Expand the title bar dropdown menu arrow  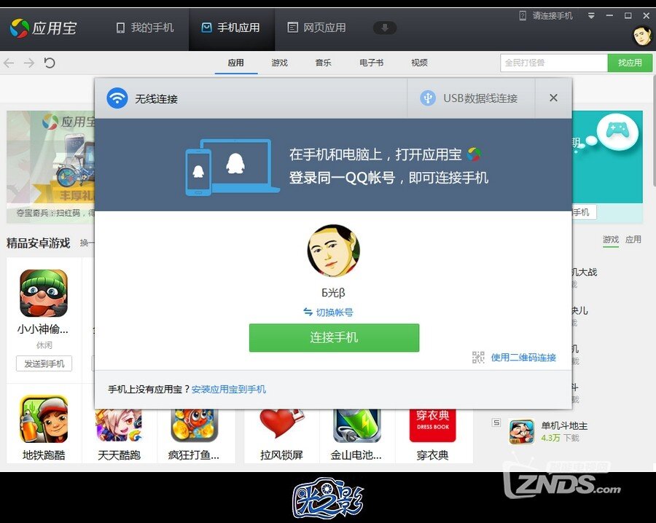(591, 16)
